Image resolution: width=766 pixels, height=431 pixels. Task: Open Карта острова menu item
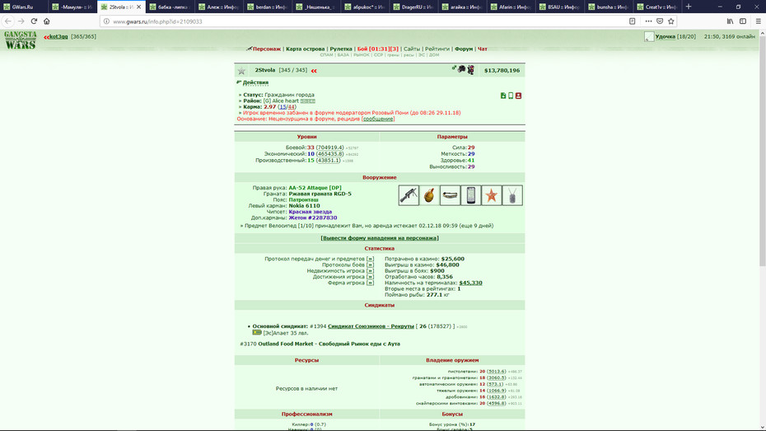[x=306, y=49]
